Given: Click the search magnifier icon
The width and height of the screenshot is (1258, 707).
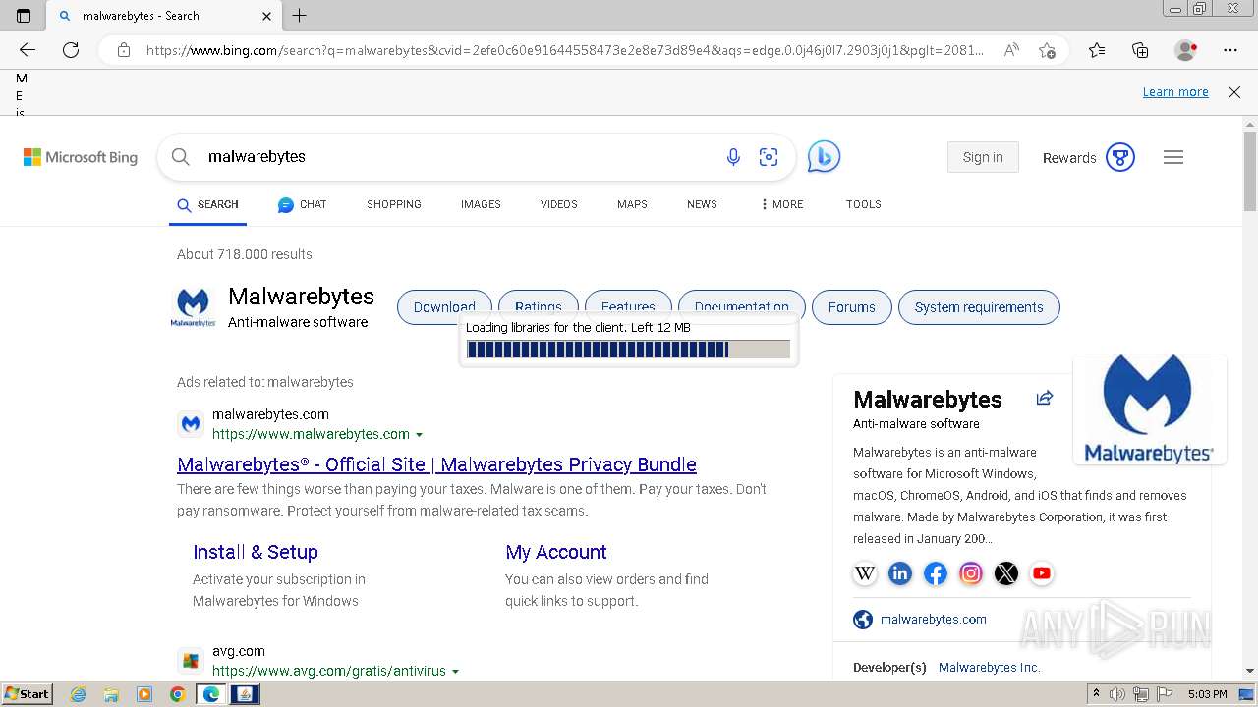Looking at the screenshot, I should point(180,157).
